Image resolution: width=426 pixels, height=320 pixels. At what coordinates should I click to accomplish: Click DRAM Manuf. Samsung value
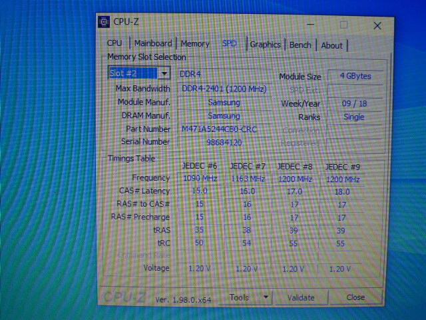coord(224,116)
